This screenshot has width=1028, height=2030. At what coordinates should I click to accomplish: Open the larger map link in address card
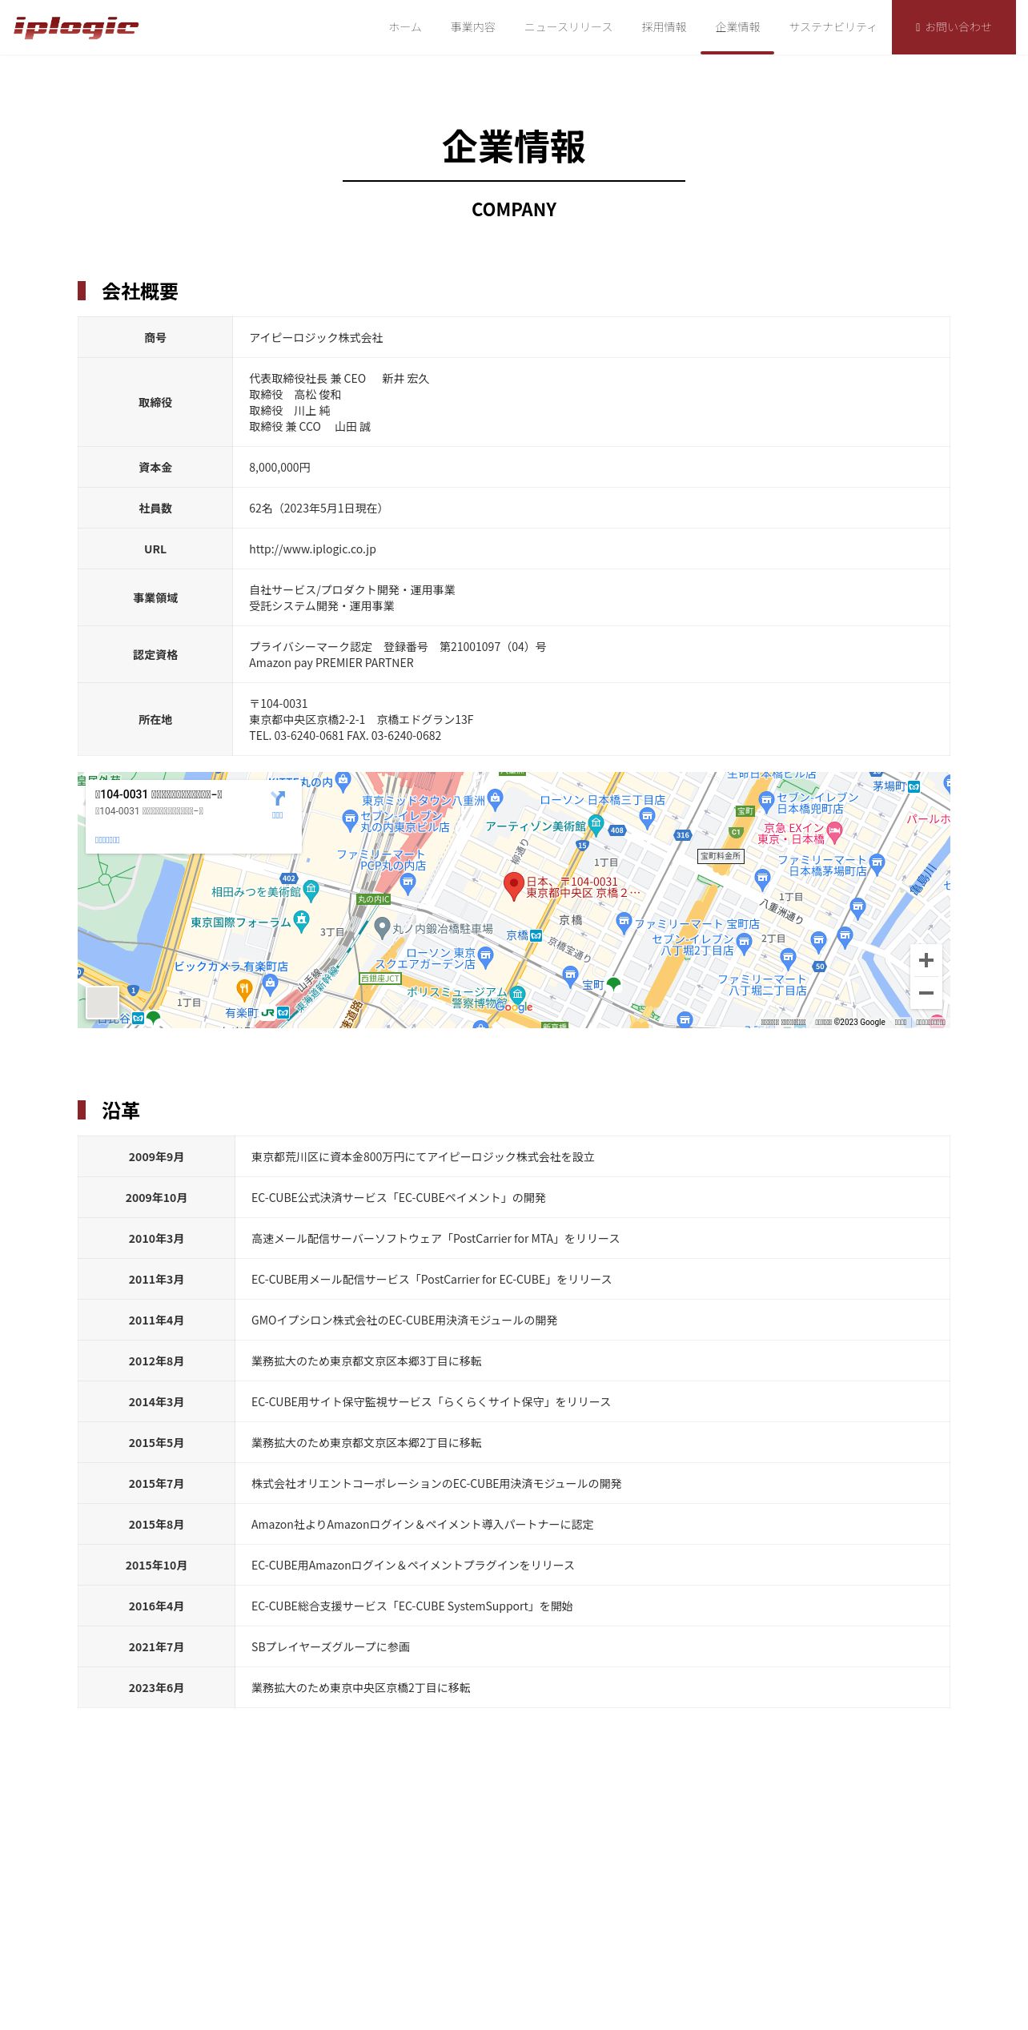(107, 840)
